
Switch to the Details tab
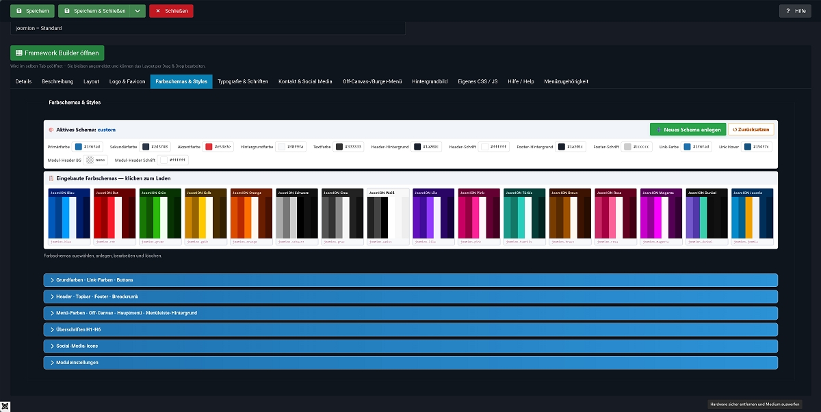23,81
